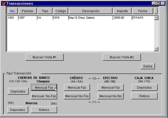Image resolution: width=168 pixels, height=118 pixels.
Task: Click Mensual No-Fijo under Cheques
Action: pyautogui.click(x=44, y=96)
